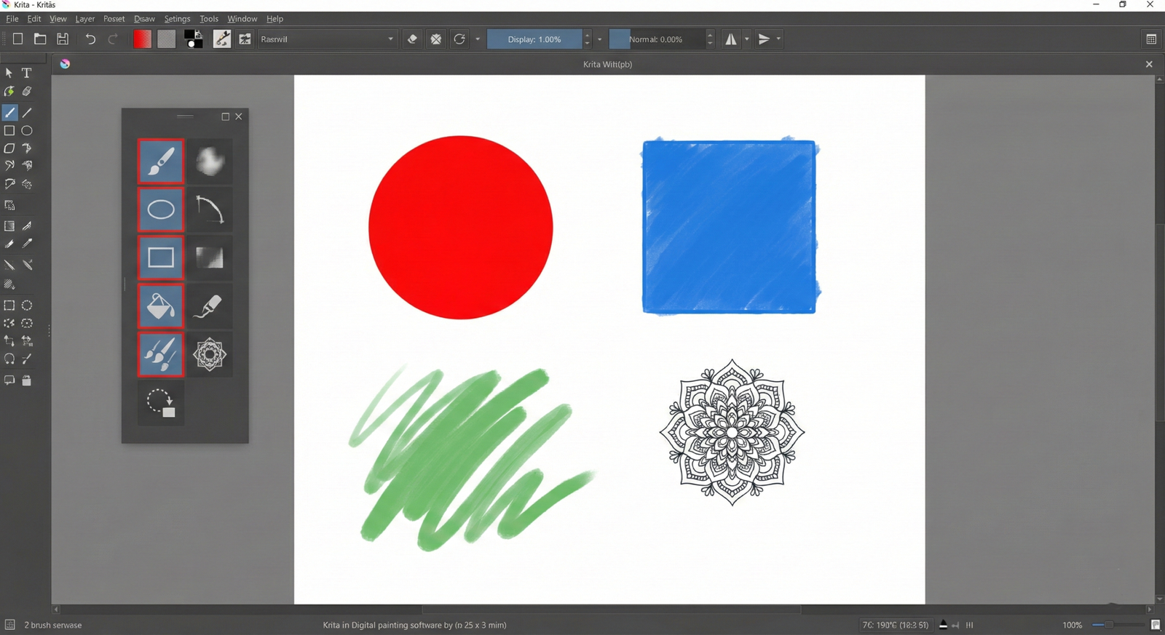Select the mandala pattern brush preset

point(210,355)
